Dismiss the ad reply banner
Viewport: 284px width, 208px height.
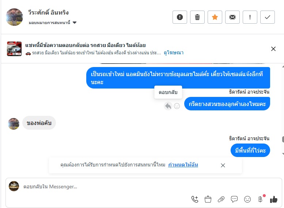[x=273, y=49]
